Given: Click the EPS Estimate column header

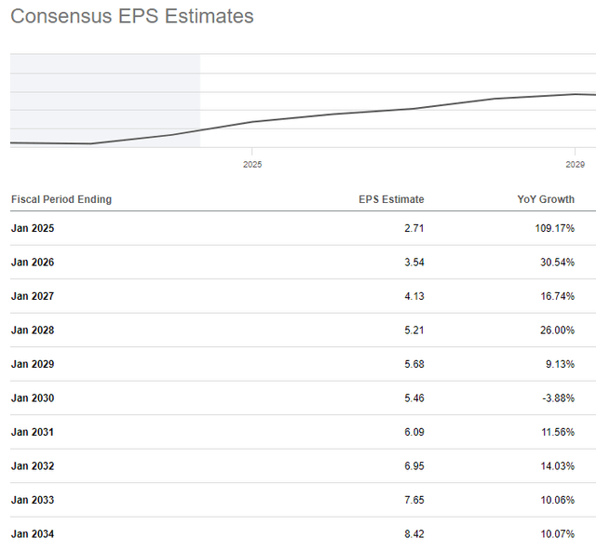Looking at the screenshot, I should 391,199.
